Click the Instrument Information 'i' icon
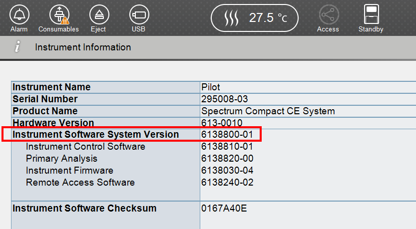This screenshot has height=229, width=416. [17, 47]
